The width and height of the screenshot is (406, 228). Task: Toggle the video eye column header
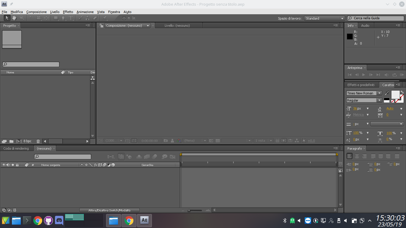4,165
